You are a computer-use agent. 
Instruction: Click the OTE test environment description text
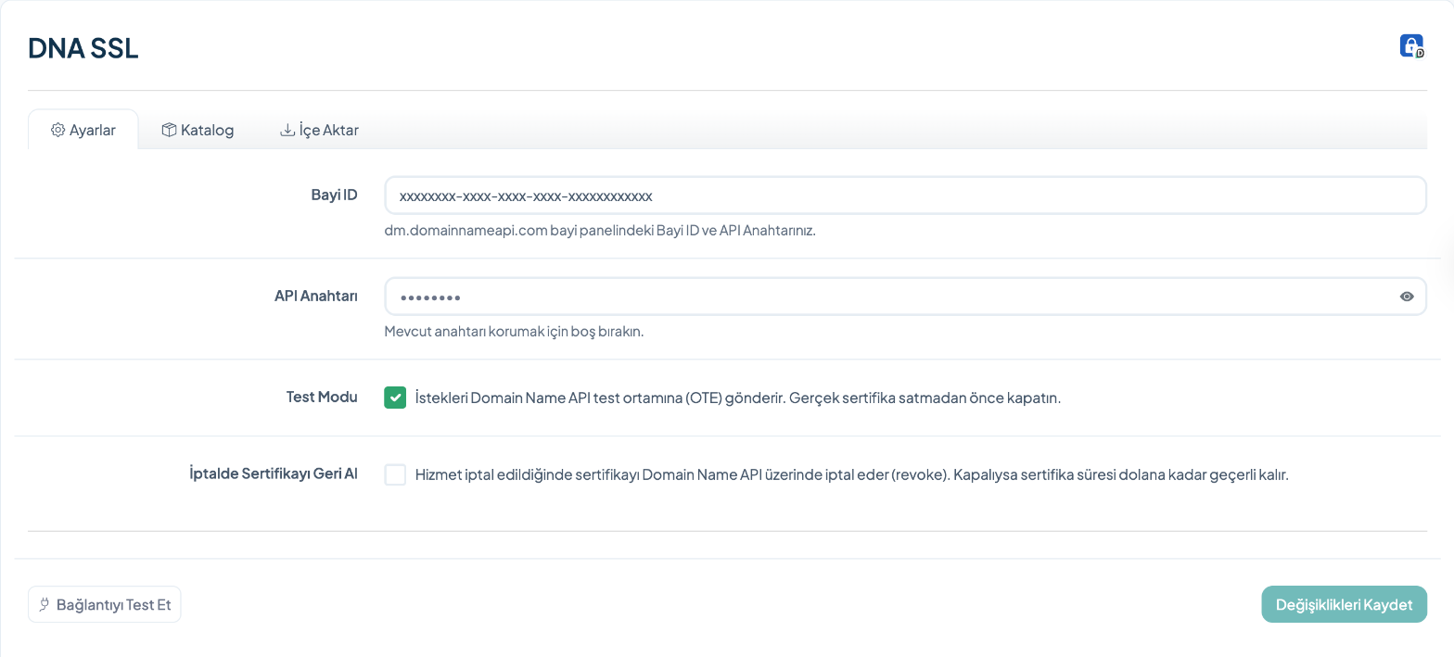tap(738, 398)
